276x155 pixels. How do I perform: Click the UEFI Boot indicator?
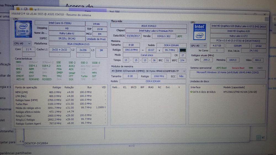tap(221, 68)
